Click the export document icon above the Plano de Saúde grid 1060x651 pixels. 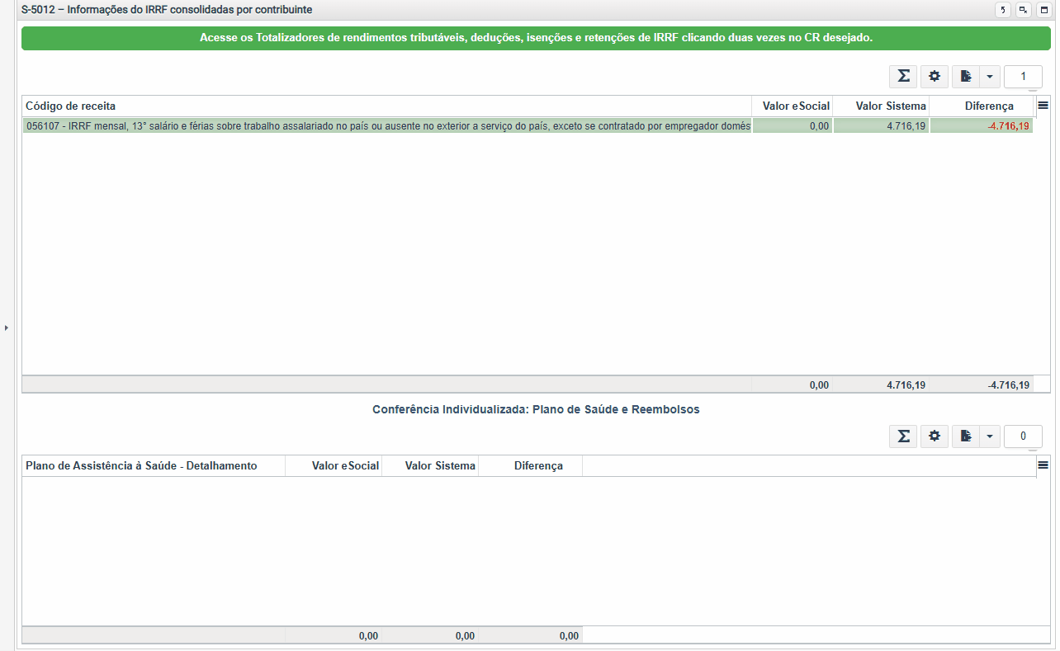tap(966, 436)
